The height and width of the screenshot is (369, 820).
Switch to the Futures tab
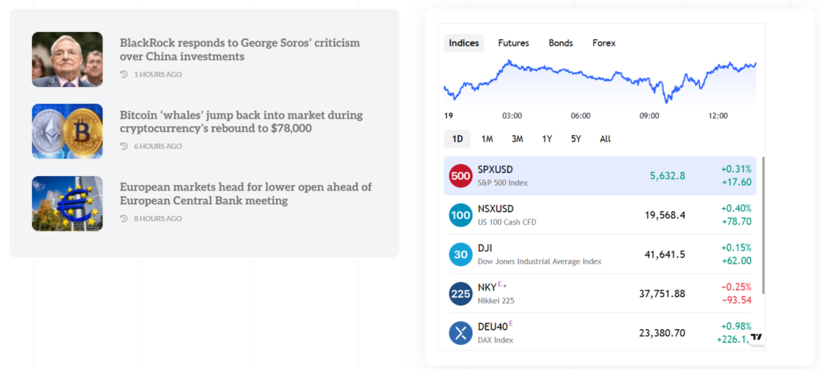[513, 43]
